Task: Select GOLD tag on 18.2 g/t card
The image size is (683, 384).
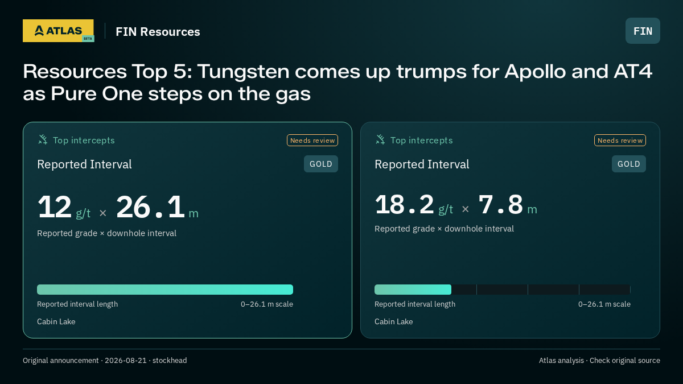Action: coord(629,164)
